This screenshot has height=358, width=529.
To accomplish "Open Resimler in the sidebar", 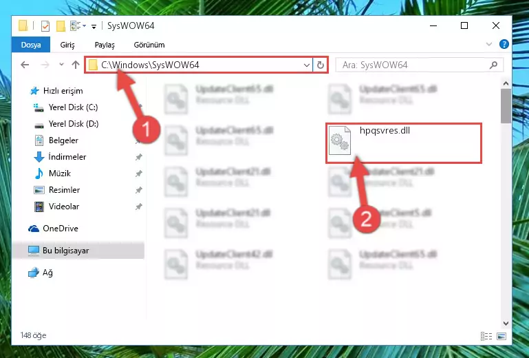I will (x=64, y=190).
